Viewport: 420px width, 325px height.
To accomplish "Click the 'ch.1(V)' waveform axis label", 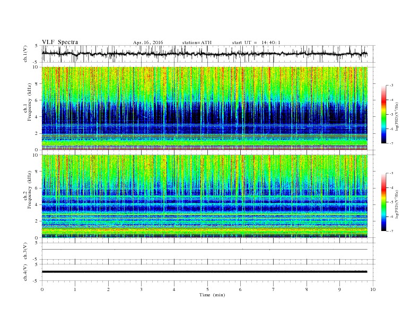I will pos(25,54).
